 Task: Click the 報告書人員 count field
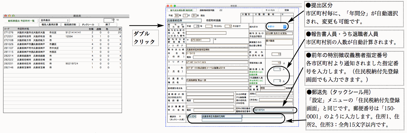coord(277,69)
